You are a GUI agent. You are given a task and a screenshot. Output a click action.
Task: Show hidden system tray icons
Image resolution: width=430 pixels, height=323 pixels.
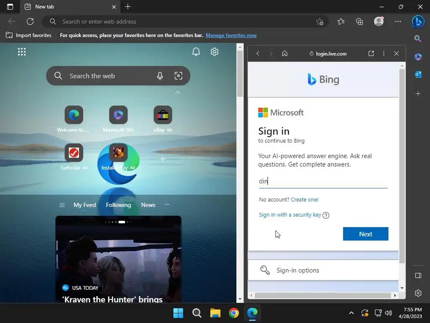pos(351,313)
